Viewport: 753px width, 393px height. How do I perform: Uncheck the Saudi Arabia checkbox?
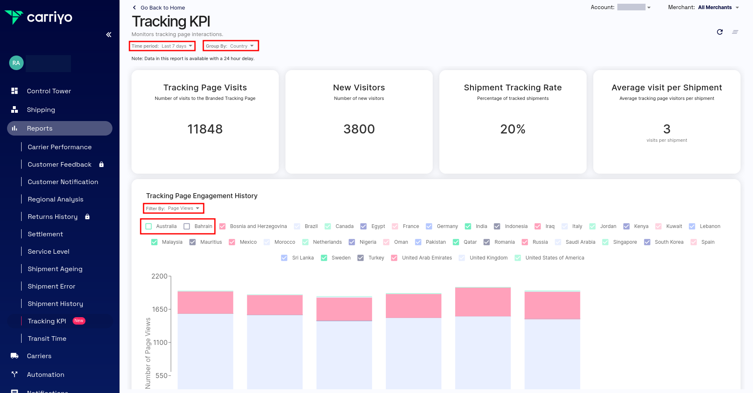558,242
